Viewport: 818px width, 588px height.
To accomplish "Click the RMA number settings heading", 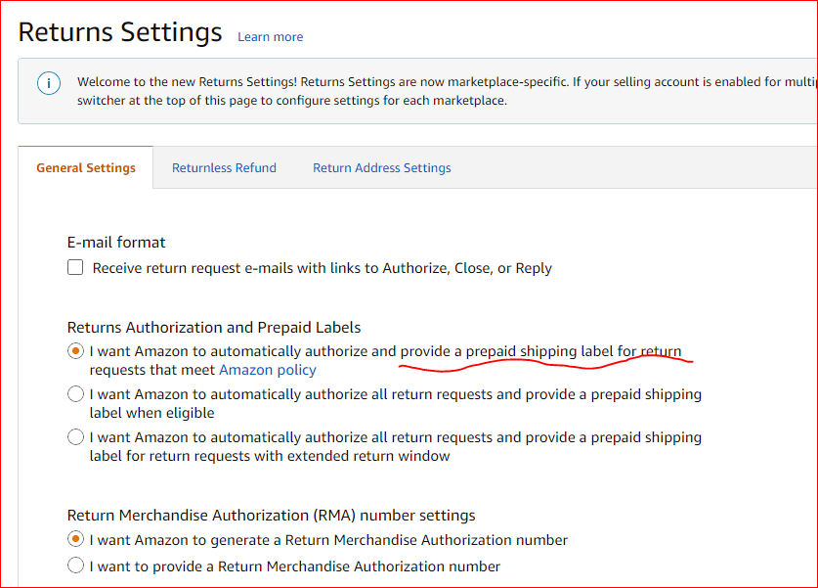I will [x=271, y=516].
